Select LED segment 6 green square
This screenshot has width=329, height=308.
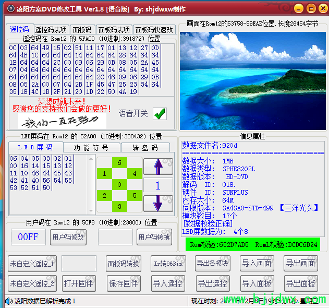point(119,163)
